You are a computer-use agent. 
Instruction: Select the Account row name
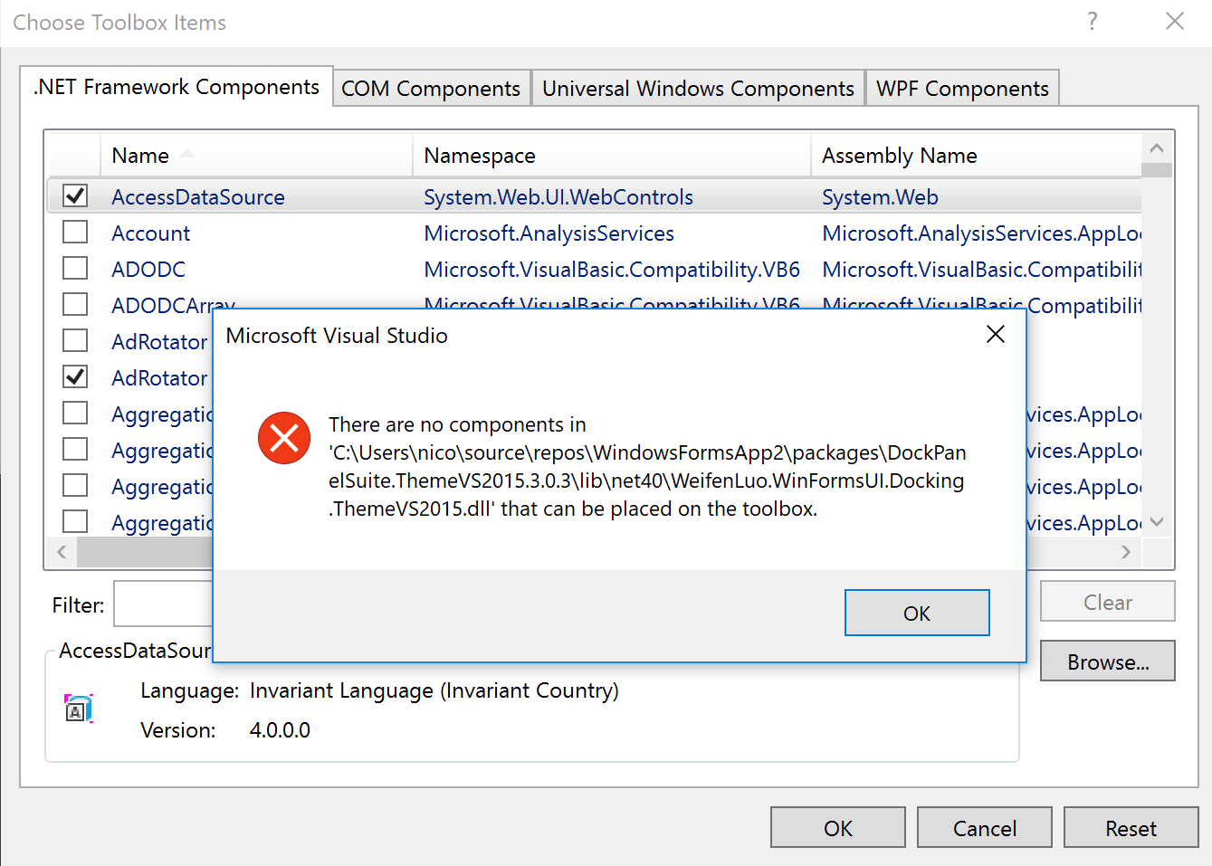tap(150, 233)
